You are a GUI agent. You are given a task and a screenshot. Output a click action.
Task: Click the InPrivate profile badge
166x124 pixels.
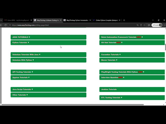(x=157, y=25)
